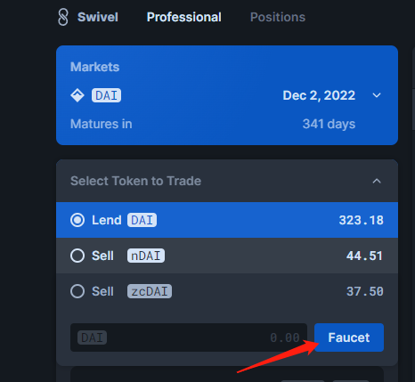Image resolution: width=415 pixels, height=382 pixels.
Task: Click the Faucet button
Action: pyautogui.click(x=349, y=337)
